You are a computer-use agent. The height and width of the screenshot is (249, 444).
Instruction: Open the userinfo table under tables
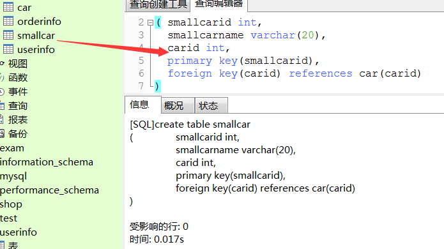click(x=36, y=50)
